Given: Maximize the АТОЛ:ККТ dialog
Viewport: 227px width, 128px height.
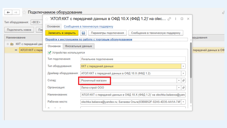Looking at the screenshot, I should 182,19.
